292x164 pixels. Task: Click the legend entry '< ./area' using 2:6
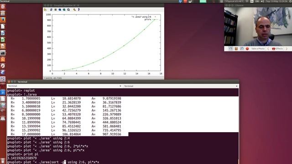point(141,17)
